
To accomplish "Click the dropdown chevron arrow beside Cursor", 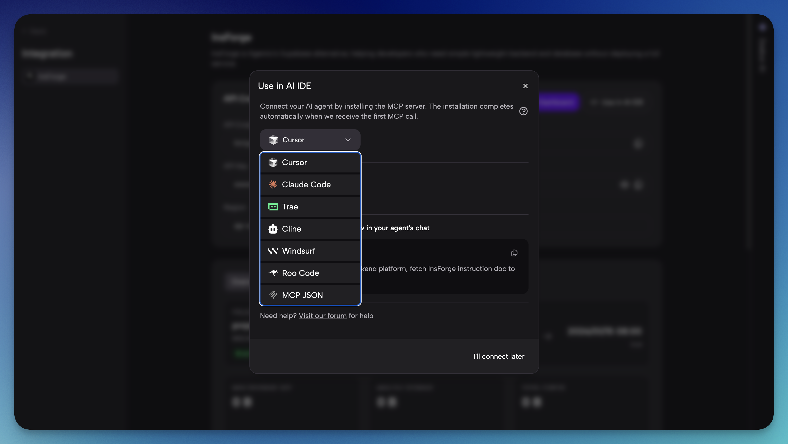I will coord(348,140).
